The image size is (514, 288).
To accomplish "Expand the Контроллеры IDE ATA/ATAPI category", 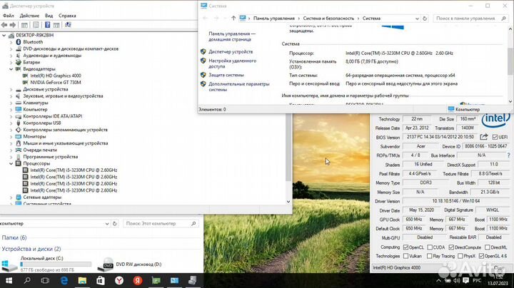I will click(11, 116).
